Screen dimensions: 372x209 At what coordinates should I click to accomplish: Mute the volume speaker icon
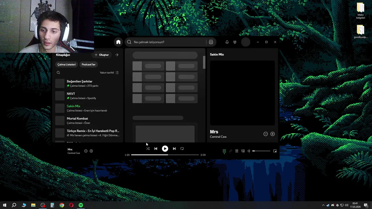(249, 151)
